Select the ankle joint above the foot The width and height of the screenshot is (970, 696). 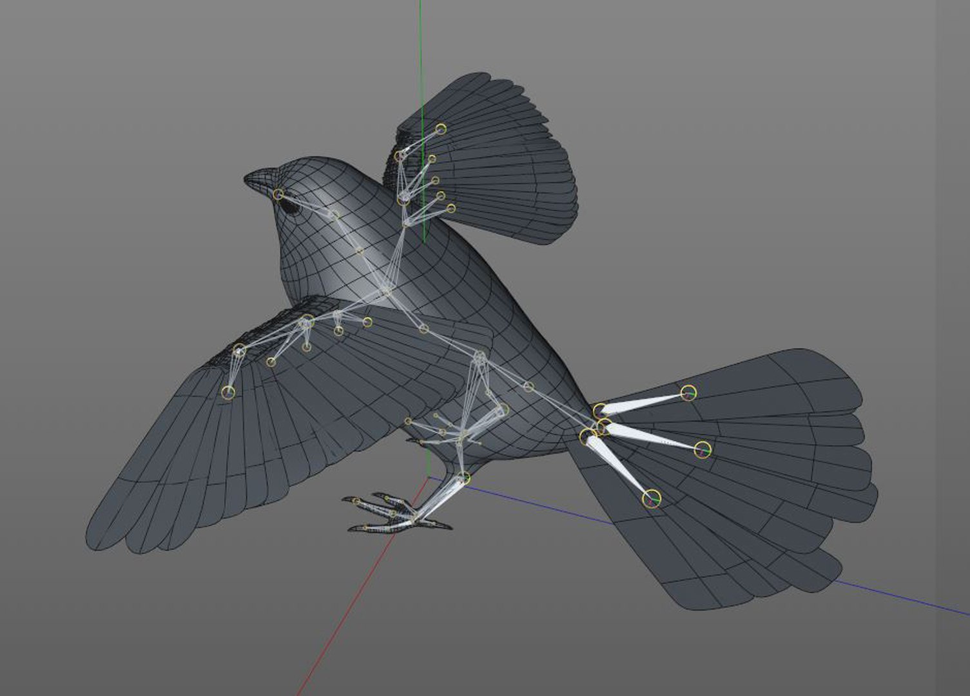coord(464,478)
